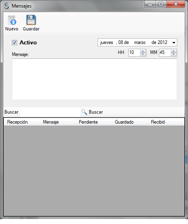This screenshot has height=224, width=188.
Task: Click the Nuevo document icon
Action: pyautogui.click(x=12, y=20)
